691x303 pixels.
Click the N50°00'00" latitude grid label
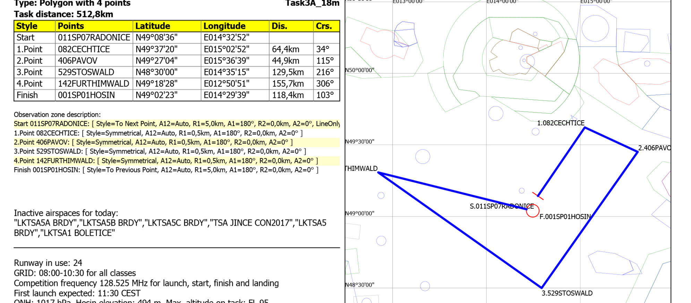click(359, 70)
